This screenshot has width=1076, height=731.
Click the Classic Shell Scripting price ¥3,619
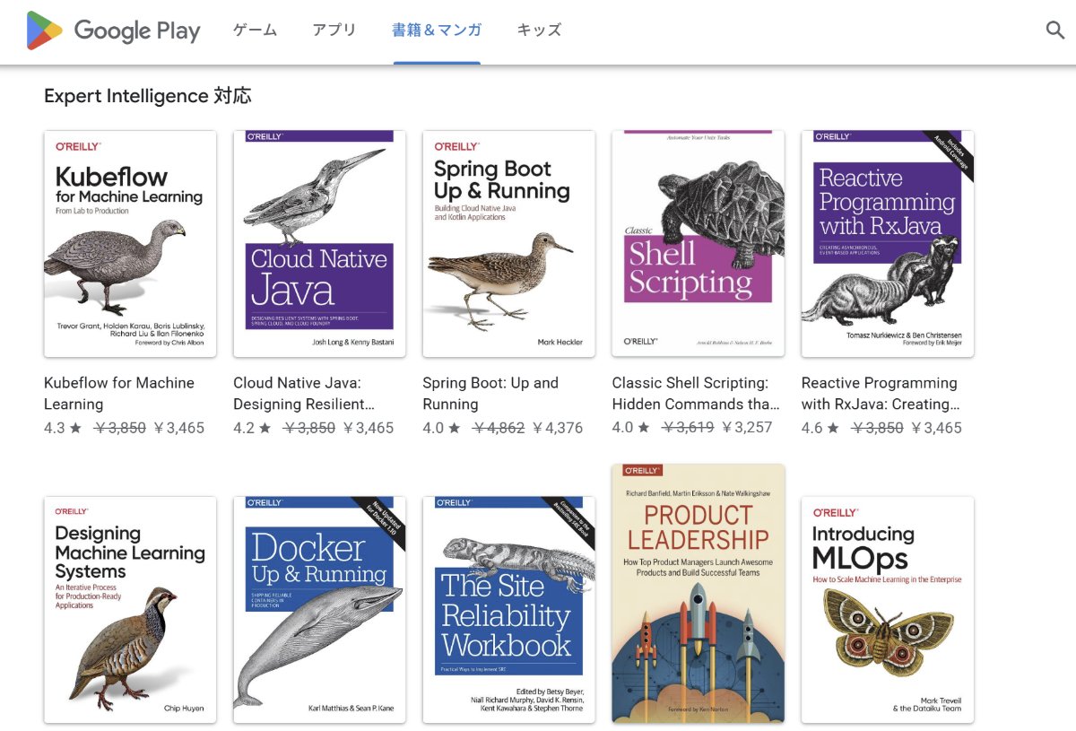(689, 427)
